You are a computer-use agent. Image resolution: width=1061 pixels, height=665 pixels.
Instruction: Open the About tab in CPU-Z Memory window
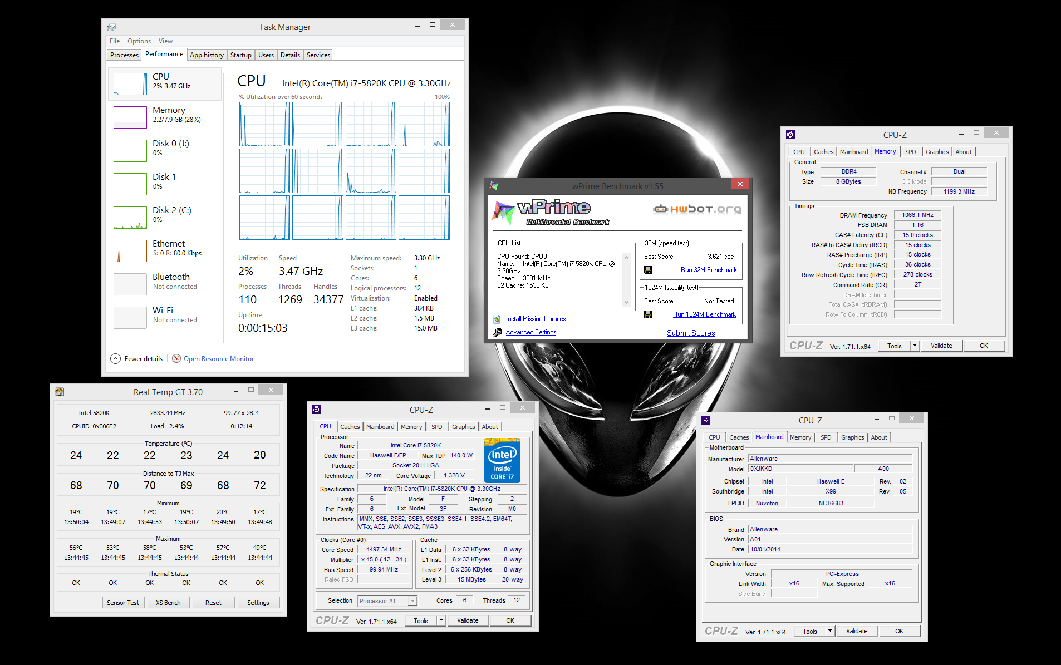pyautogui.click(x=964, y=152)
